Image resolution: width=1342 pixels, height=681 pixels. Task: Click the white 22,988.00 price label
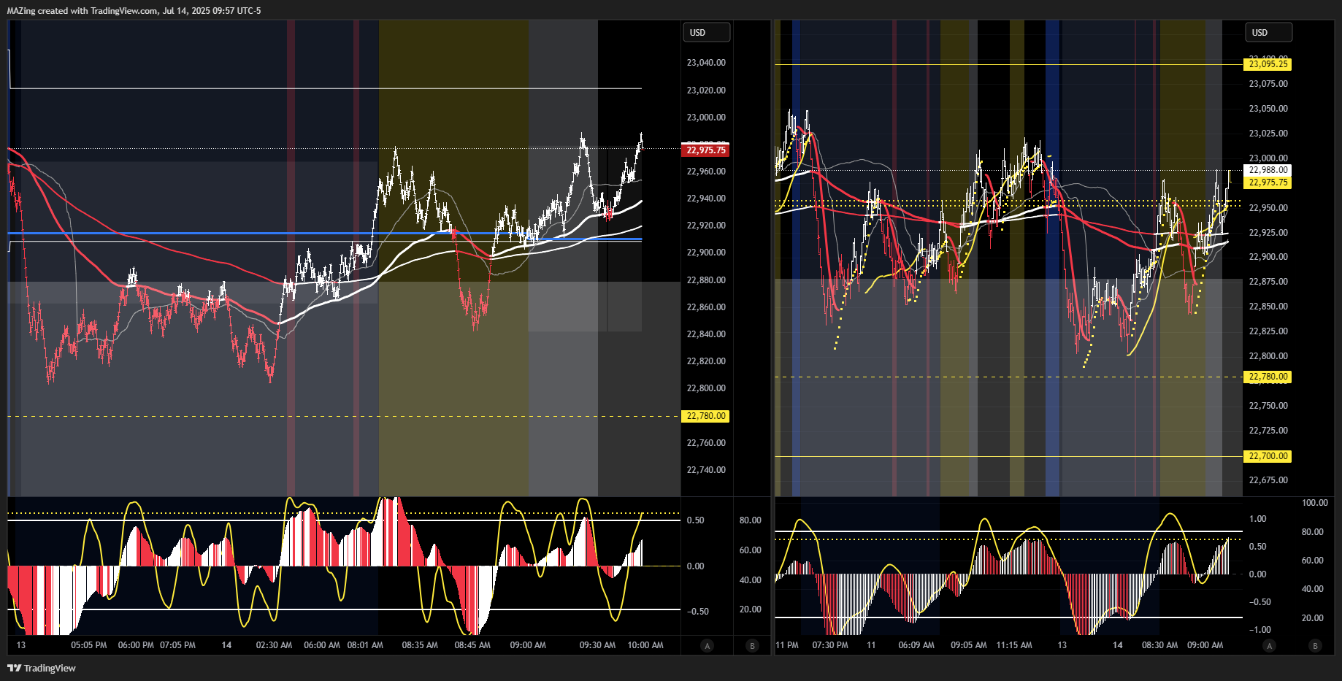pyautogui.click(x=1268, y=170)
